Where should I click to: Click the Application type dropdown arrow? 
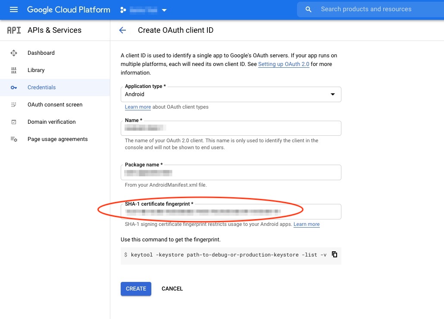tap(333, 94)
